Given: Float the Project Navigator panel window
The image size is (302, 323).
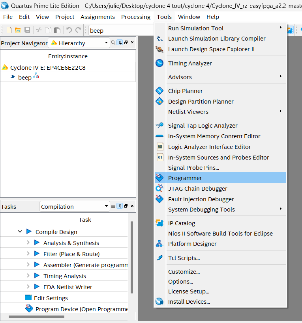Looking at the screenshot, I should tap(126, 43).
